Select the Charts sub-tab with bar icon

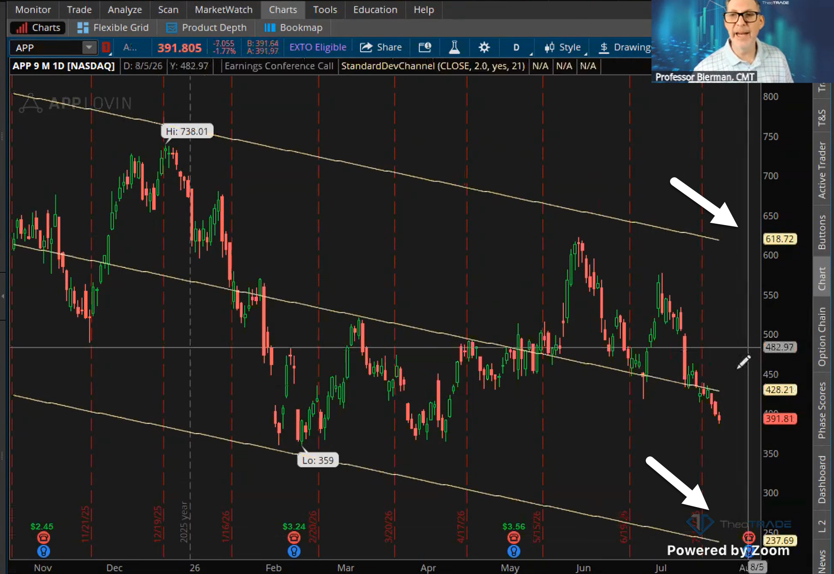pyautogui.click(x=38, y=28)
